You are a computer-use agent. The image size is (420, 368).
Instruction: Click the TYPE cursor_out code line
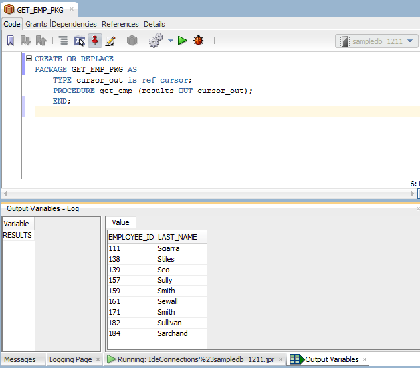click(122, 80)
